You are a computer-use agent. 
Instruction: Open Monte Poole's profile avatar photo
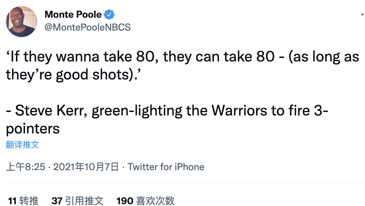click(x=21, y=22)
